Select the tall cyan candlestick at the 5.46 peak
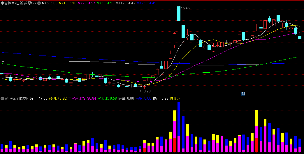The image size is (304, 154). tap(179, 14)
